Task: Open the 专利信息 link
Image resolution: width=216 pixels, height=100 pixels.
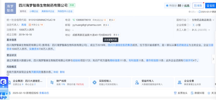Action: (134, 60)
